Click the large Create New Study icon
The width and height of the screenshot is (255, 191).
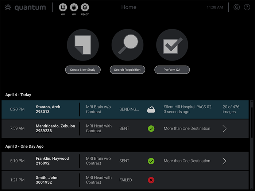tap(83, 45)
